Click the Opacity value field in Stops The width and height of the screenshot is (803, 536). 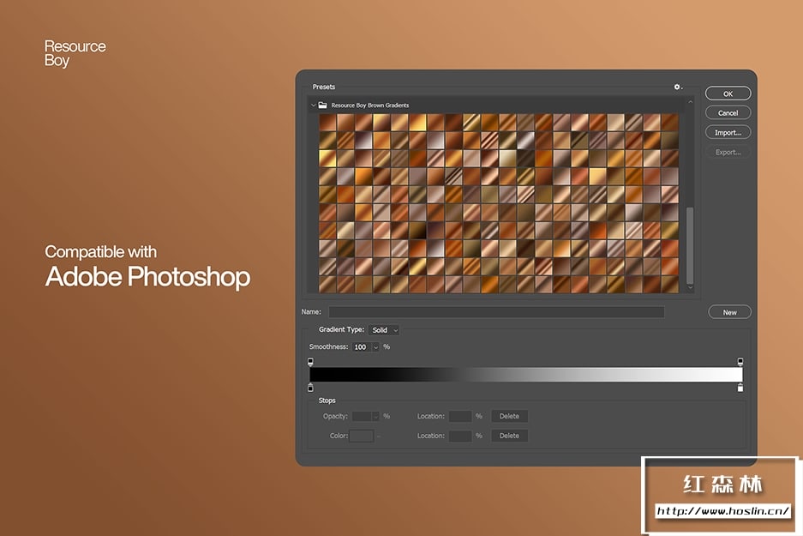pyautogui.click(x=362, y=416)
